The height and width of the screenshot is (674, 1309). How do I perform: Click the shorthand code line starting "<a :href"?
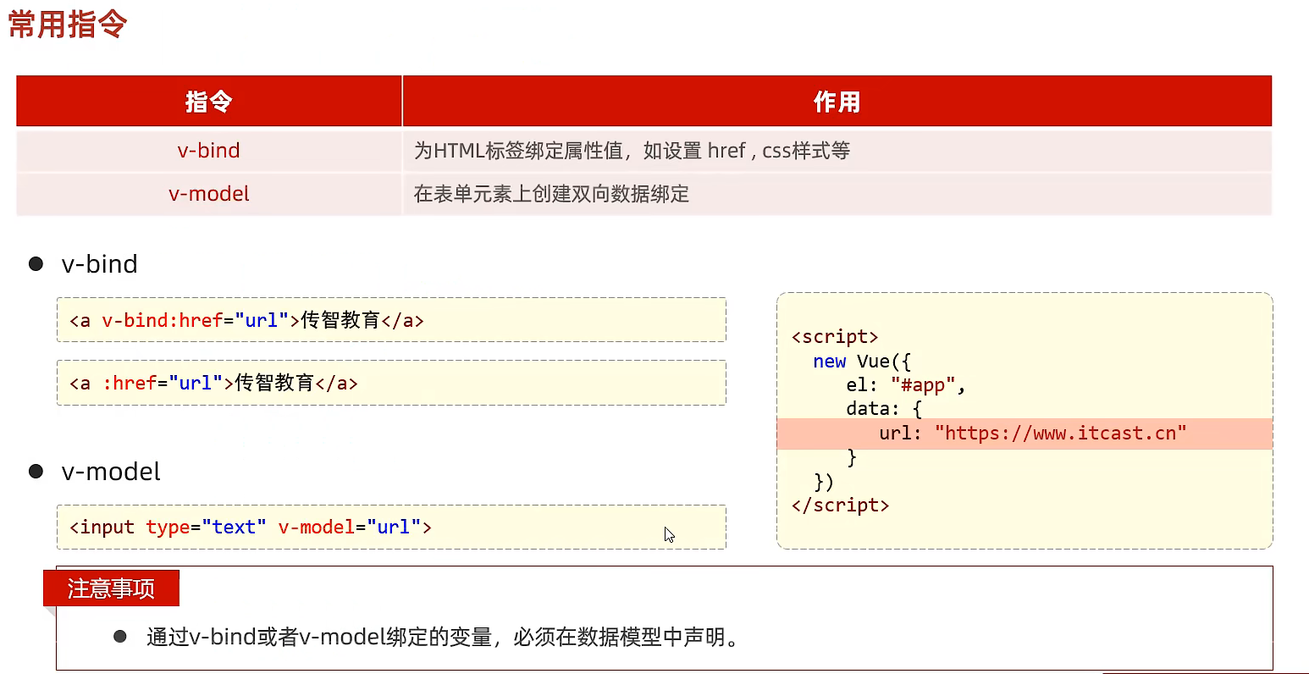[391, 383]
